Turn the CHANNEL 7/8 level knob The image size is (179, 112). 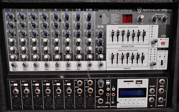click(x=79, y=65)
